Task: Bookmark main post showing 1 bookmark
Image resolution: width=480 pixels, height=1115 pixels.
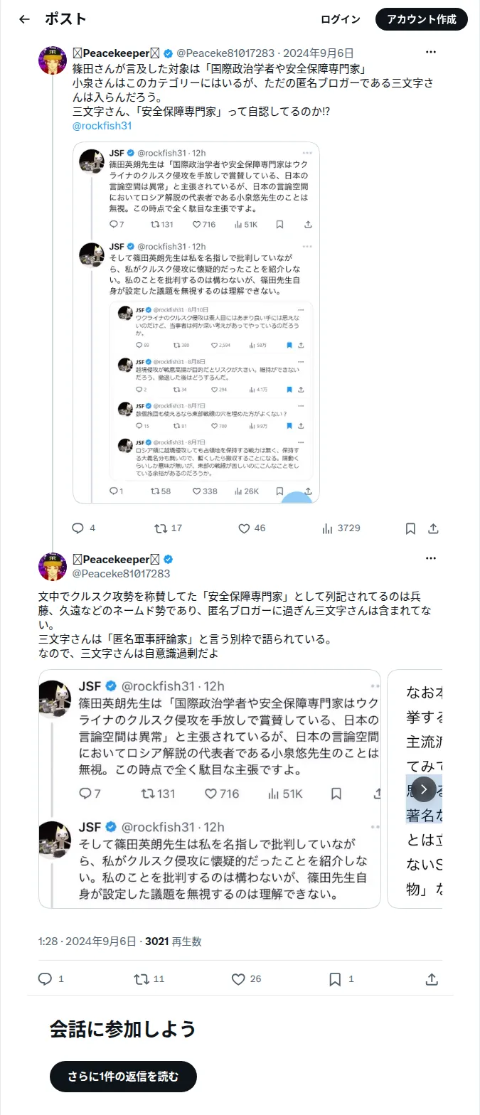Action: (x=341, y=979)
